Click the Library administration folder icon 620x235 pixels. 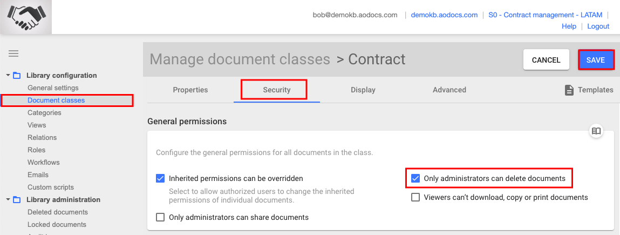[17, 200]
